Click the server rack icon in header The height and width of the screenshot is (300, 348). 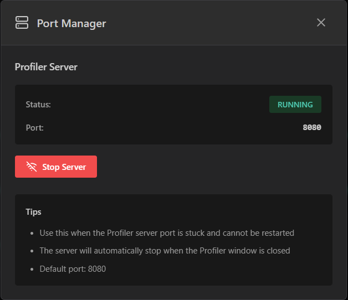pyautogui.click(x=22, y=23)
